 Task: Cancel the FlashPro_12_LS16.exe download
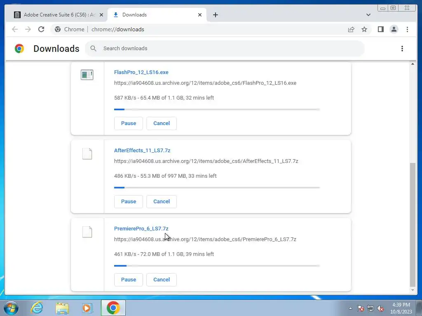162,123
